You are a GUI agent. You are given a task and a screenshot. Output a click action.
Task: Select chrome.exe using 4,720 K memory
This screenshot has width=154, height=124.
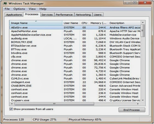[x=75, y=71]
